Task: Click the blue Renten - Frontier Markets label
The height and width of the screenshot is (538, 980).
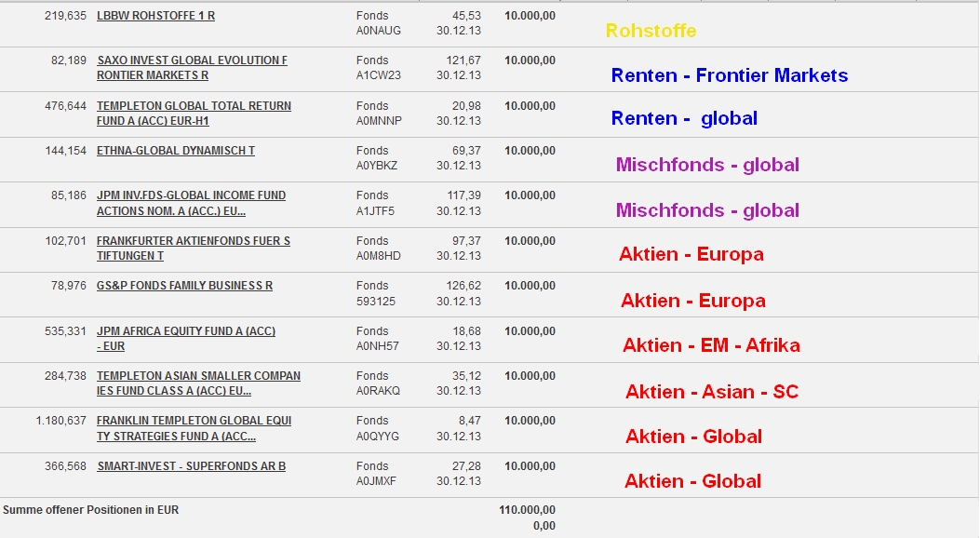Action: coord(730,75)
